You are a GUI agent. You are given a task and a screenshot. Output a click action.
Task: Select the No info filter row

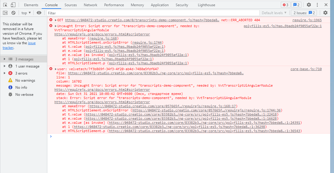[23, 88]
